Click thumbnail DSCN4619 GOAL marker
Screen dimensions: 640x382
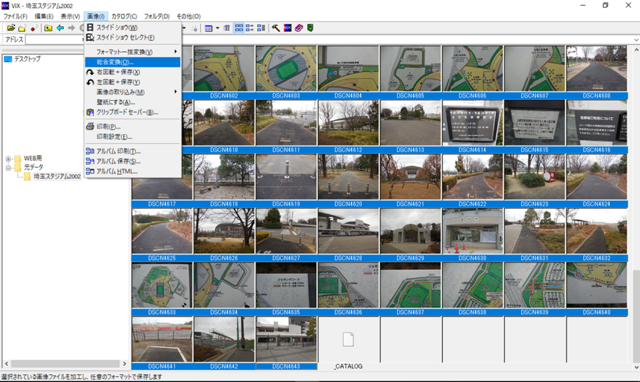tap(286, 177)
